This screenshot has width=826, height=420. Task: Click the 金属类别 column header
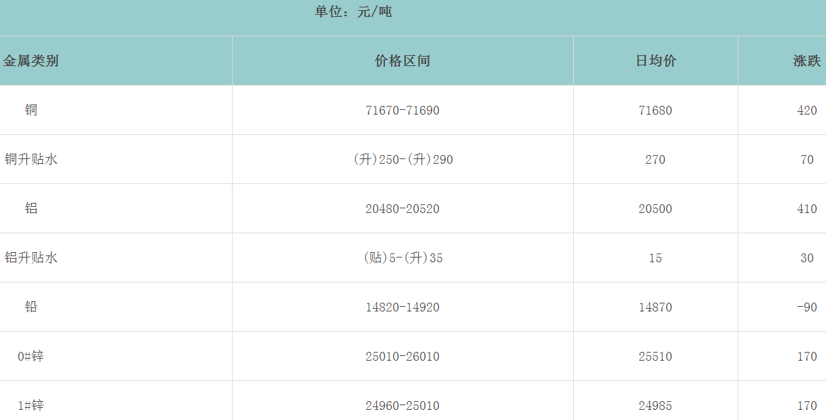tap(31, 61)
